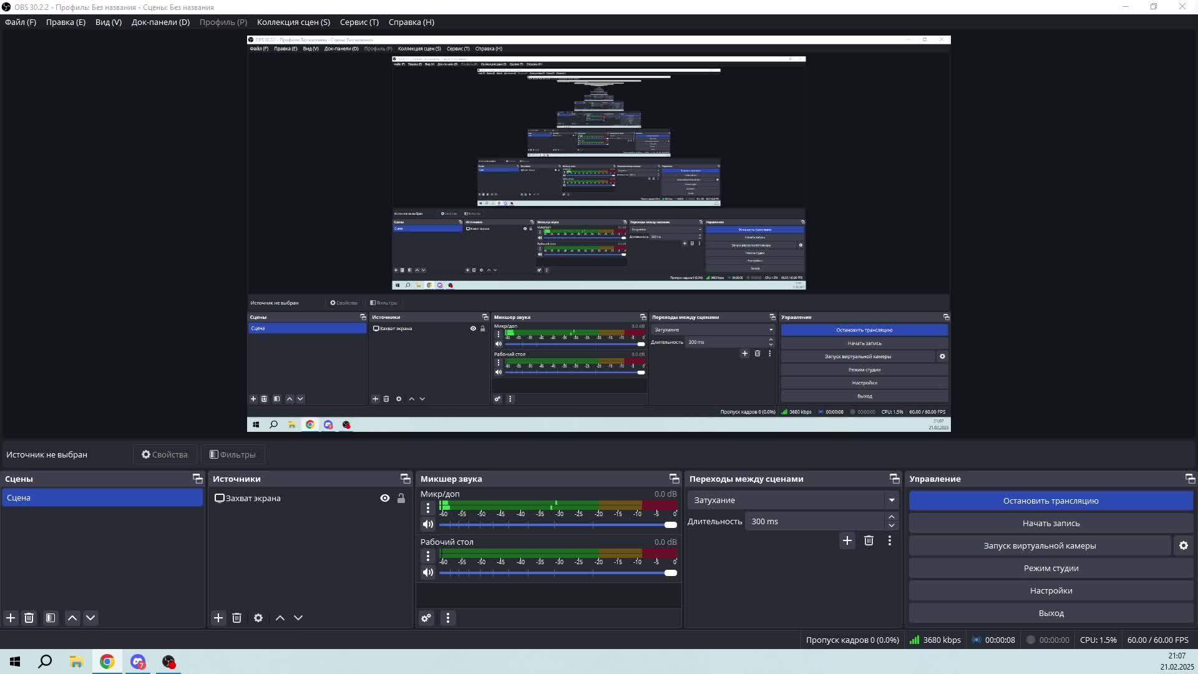The image size is (1198, 674).
Task: Mute the Рабочий стол audio channel
Action: [x=428, y=572]
